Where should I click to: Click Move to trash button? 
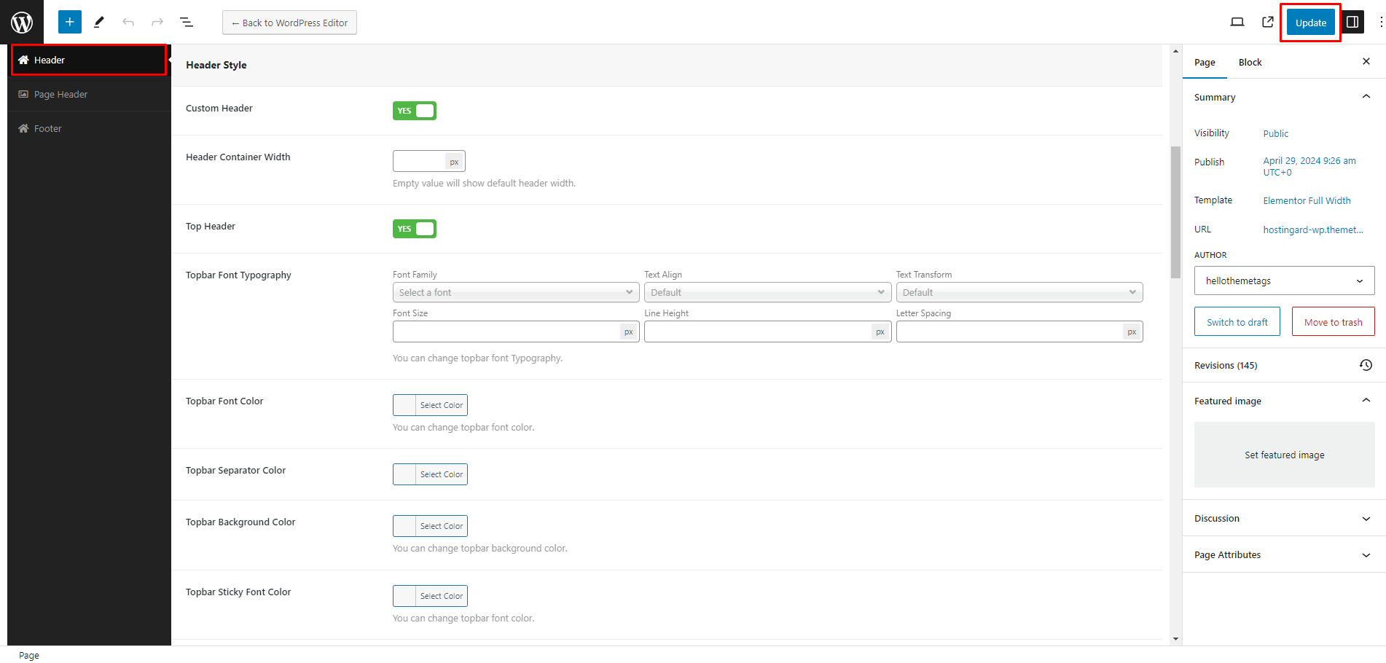tap(1334, 322)
